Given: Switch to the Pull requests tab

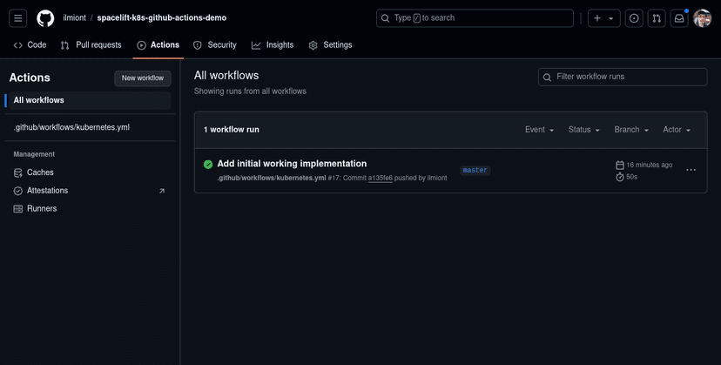Looking at the screenshot, I should (x=91, y=44).
